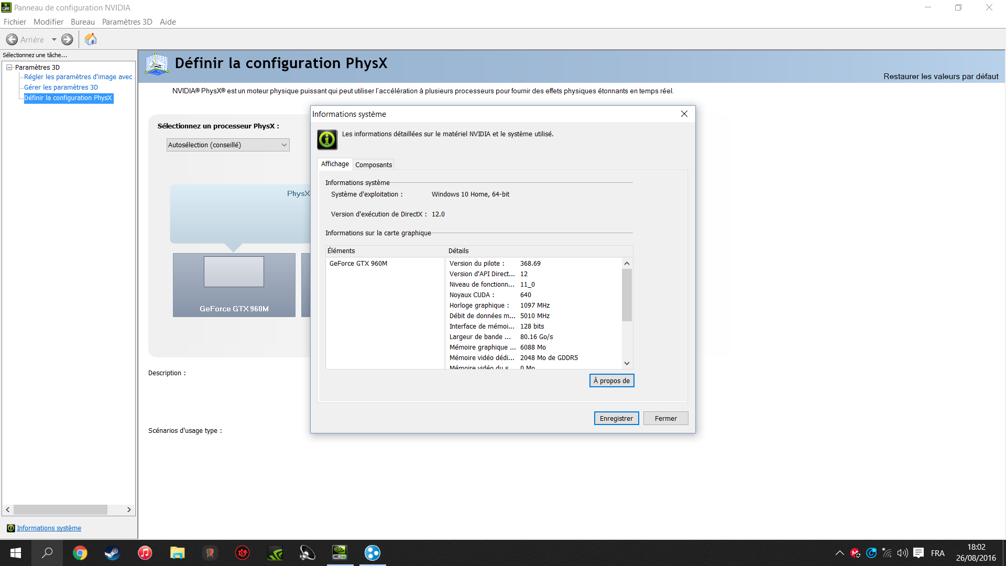
Task: Select Gérer les paramètres 3D item
Action: tap(61, 88)
